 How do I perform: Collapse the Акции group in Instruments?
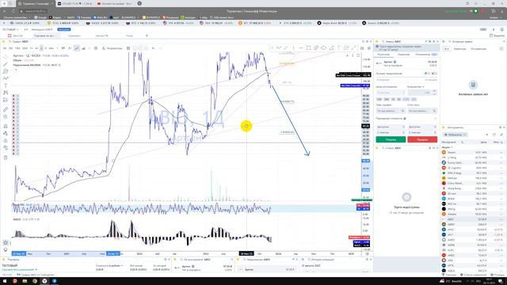447,147
